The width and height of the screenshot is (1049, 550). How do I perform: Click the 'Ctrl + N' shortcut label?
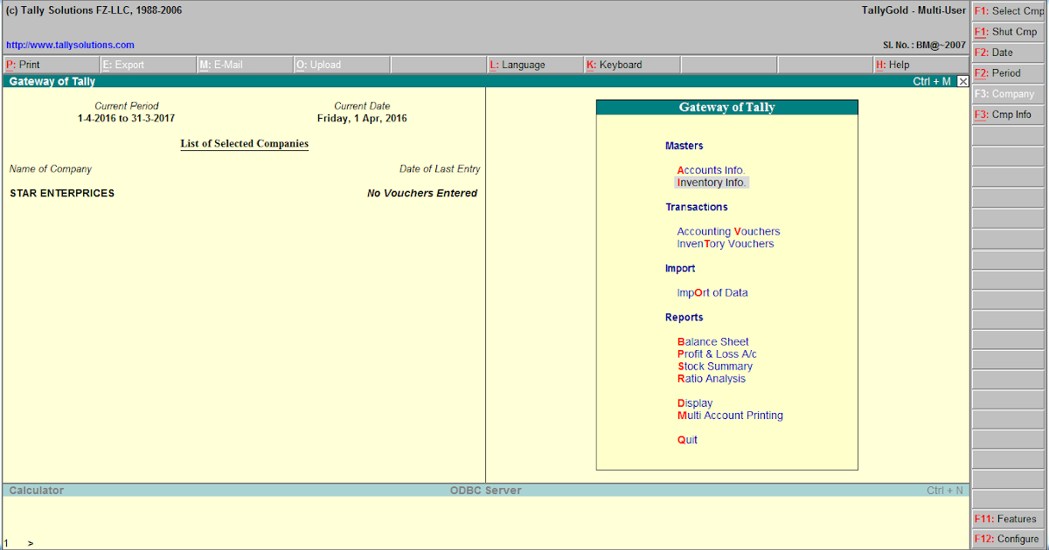pos(945,491)
